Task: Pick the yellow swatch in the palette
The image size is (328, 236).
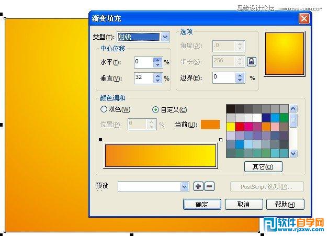Action: click(231, 127)
